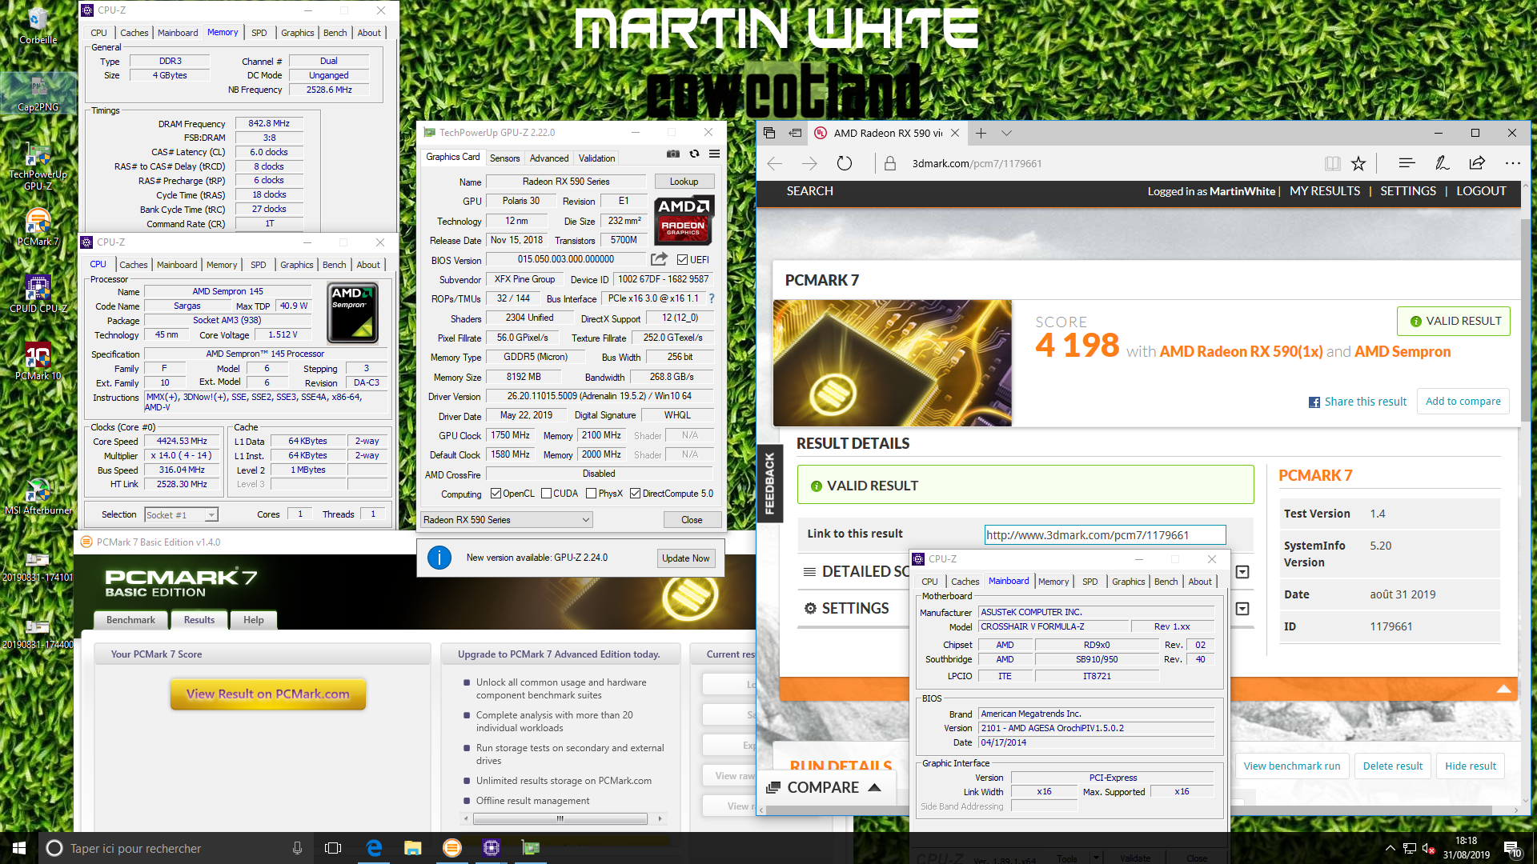Image resolution: width=1537 pixels, height=864 pixels.
Task: Switch to Sensors tab in GPU-Z
Action: tap(504, 158)
